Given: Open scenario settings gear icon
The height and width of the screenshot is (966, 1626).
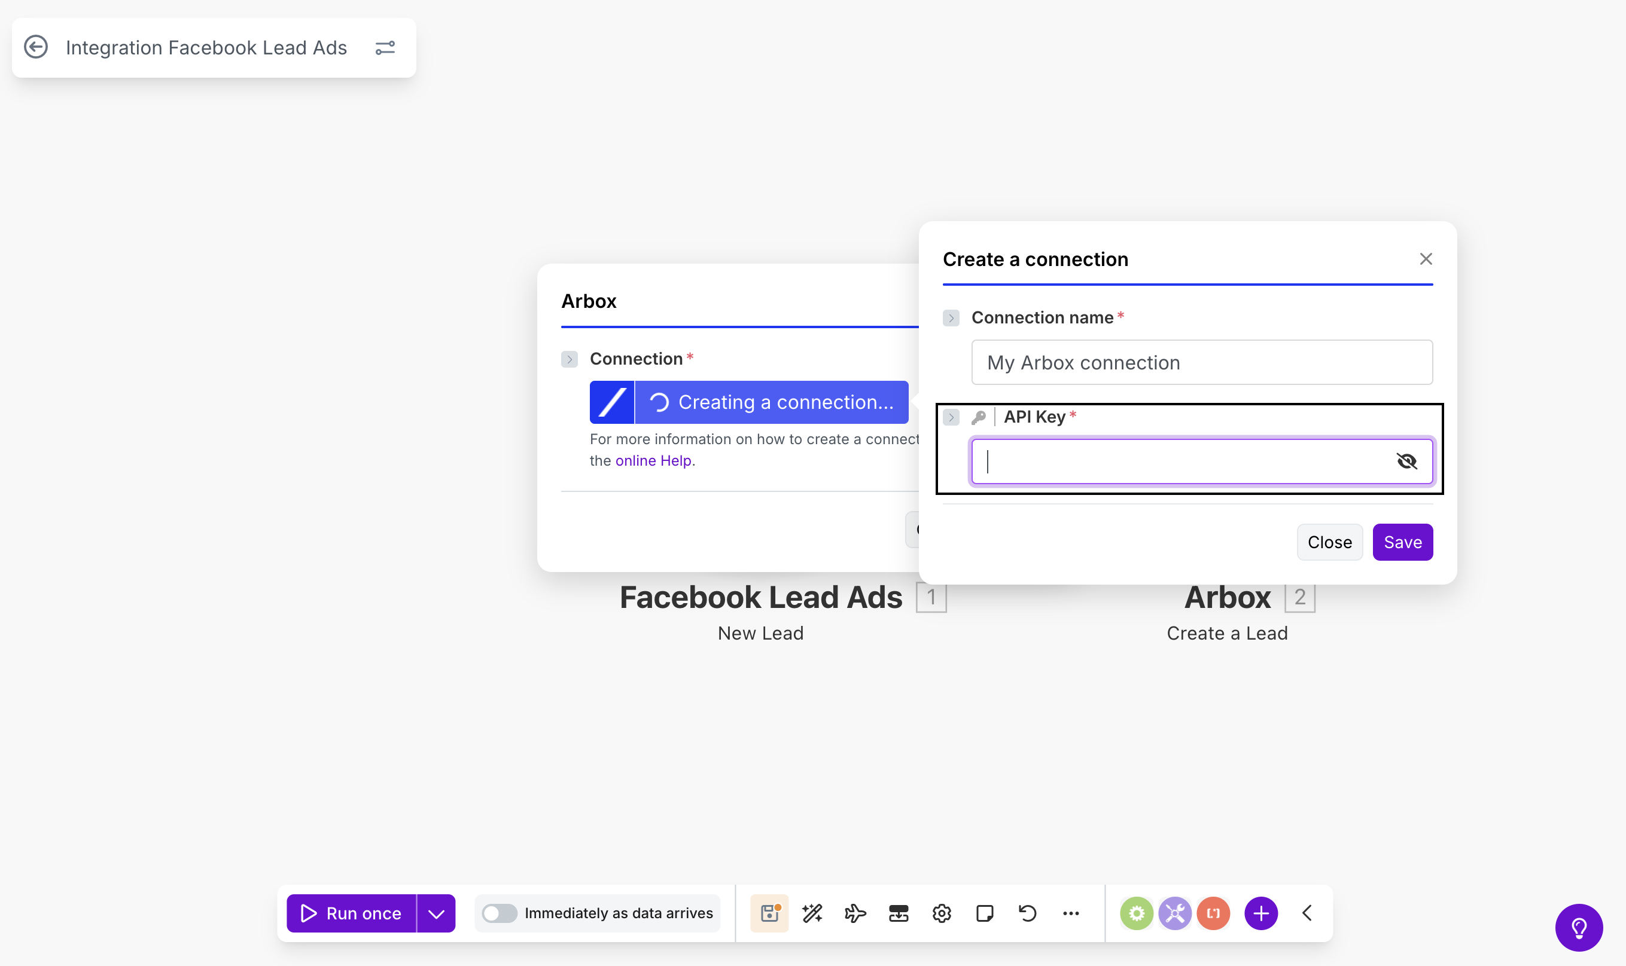Looking at the screenshot, I should [942, 913].
